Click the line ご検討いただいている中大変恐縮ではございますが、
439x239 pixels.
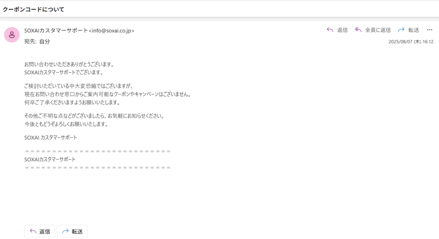[x=78, y=86]
